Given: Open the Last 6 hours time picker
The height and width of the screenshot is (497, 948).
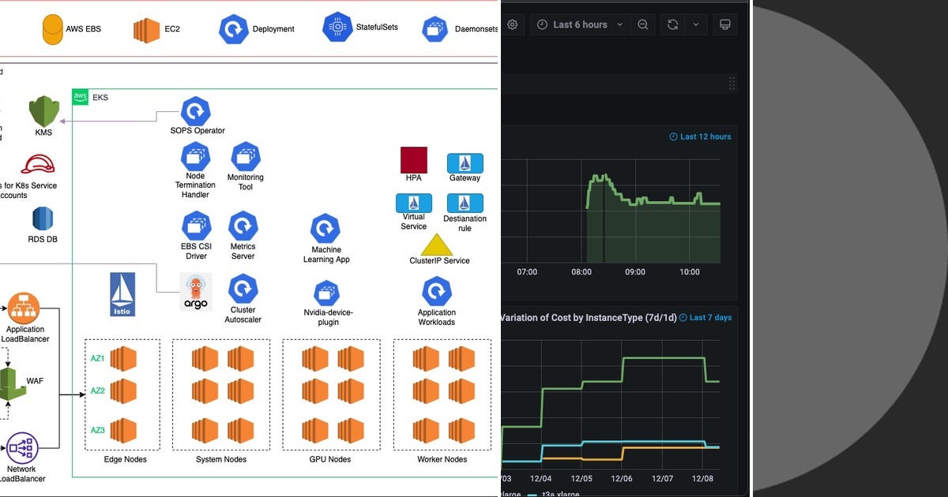Looking at the screenshot, I should point(581,24).
